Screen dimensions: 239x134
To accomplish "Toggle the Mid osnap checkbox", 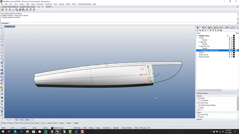I will click(20, 123).
